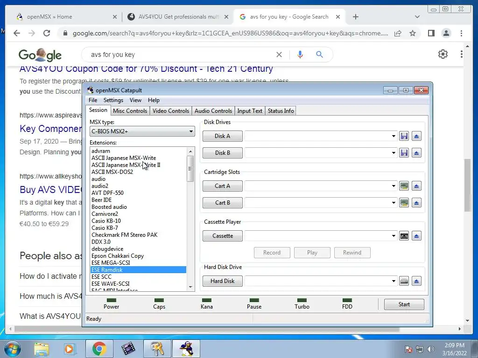Open the View menu
Screen dimensions: 478x358
[x=135, y=100]
